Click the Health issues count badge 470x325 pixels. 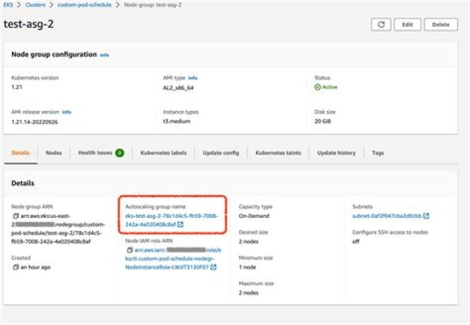coord(119,153)
